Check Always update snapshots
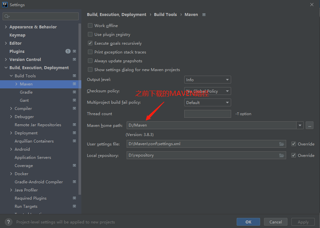 90,61
